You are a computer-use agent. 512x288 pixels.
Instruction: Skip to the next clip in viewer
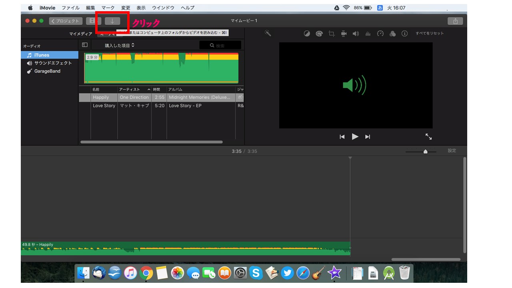[368, 137]
